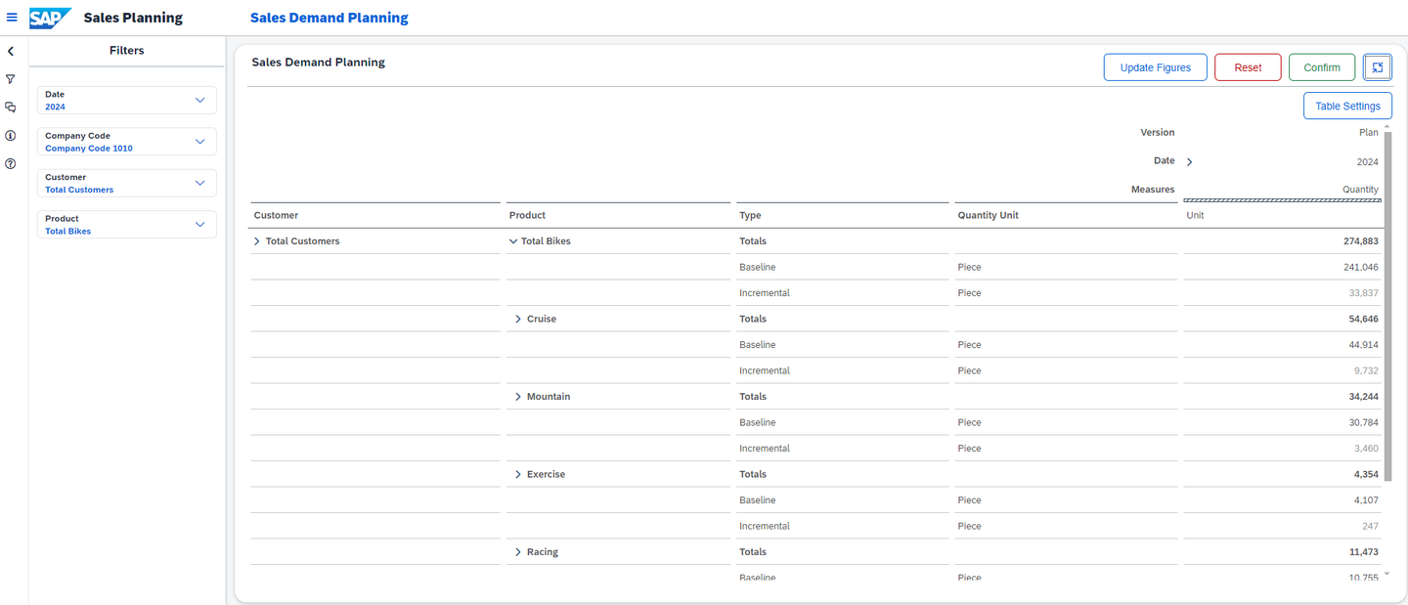1408x605 pixels.
Task: Click the table's vertical scrollbar
Action: pos(1386,305)
